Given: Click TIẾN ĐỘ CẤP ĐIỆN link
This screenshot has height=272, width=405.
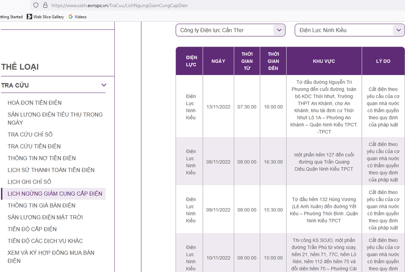Looking at the screenshot, I should [x=32, y=229].
